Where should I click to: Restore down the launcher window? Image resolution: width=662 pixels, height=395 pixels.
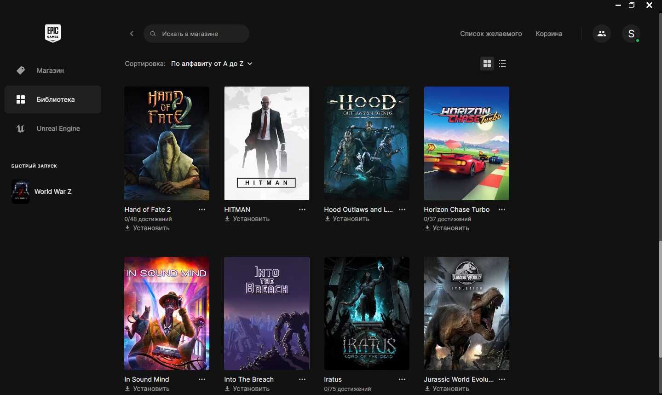click(632, 6)
